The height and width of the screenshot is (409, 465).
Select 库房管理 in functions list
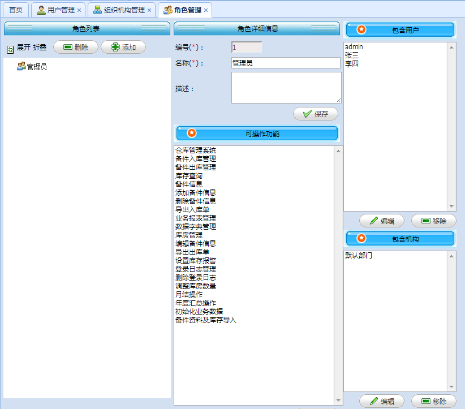pyautogui.click(x=189, y=235)
